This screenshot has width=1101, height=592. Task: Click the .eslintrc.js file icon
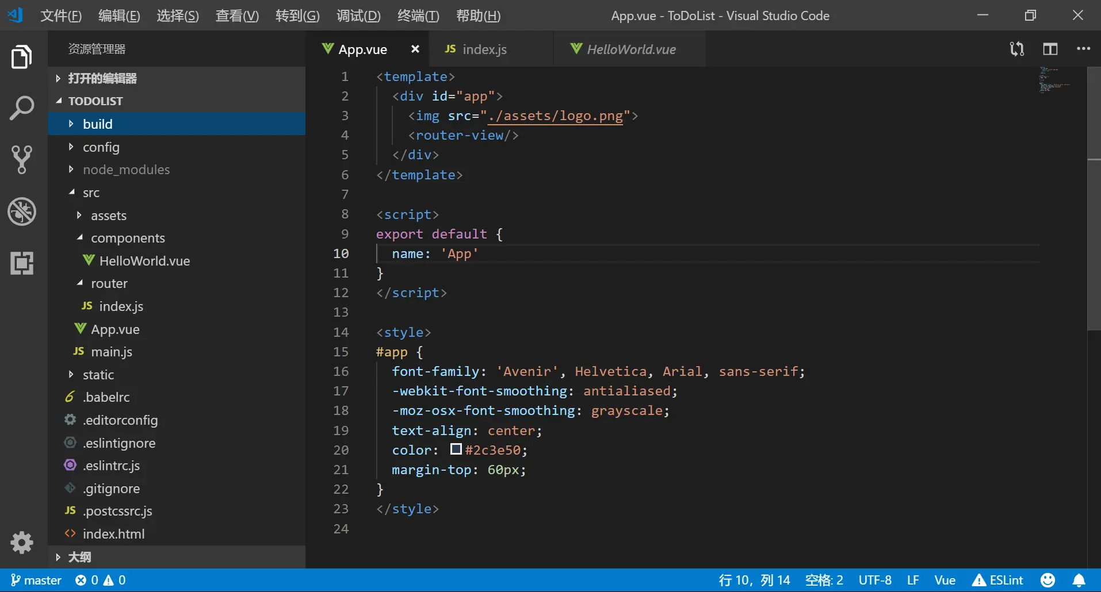[70, 465]
